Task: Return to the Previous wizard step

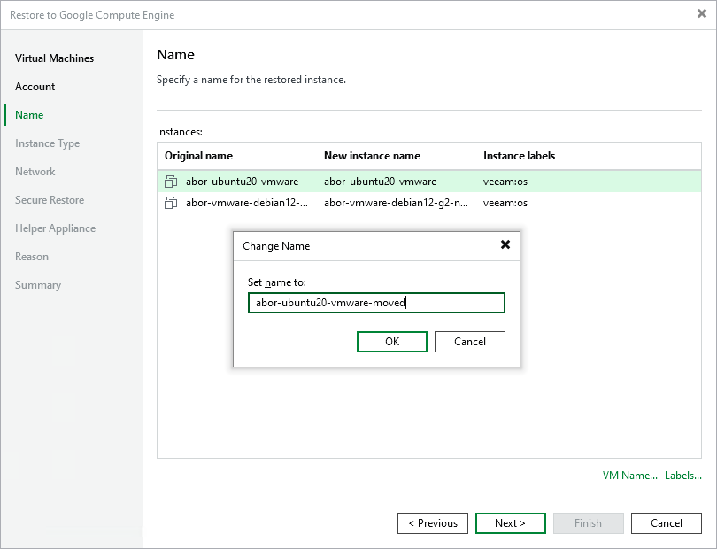Action: point(433,523)
